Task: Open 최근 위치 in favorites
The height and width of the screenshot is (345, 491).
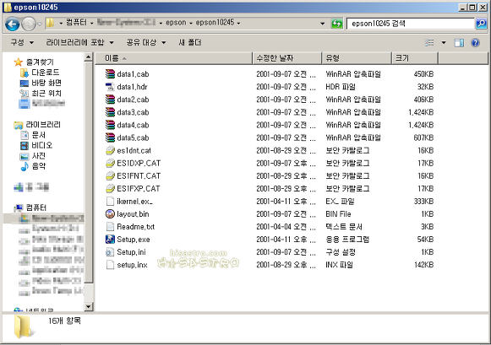Action: pyautogui.click(x=46, y=93)
